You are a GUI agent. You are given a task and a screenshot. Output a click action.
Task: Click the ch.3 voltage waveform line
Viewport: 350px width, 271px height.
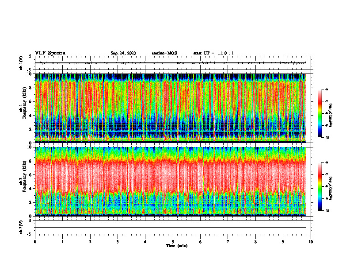coord(171,227)
